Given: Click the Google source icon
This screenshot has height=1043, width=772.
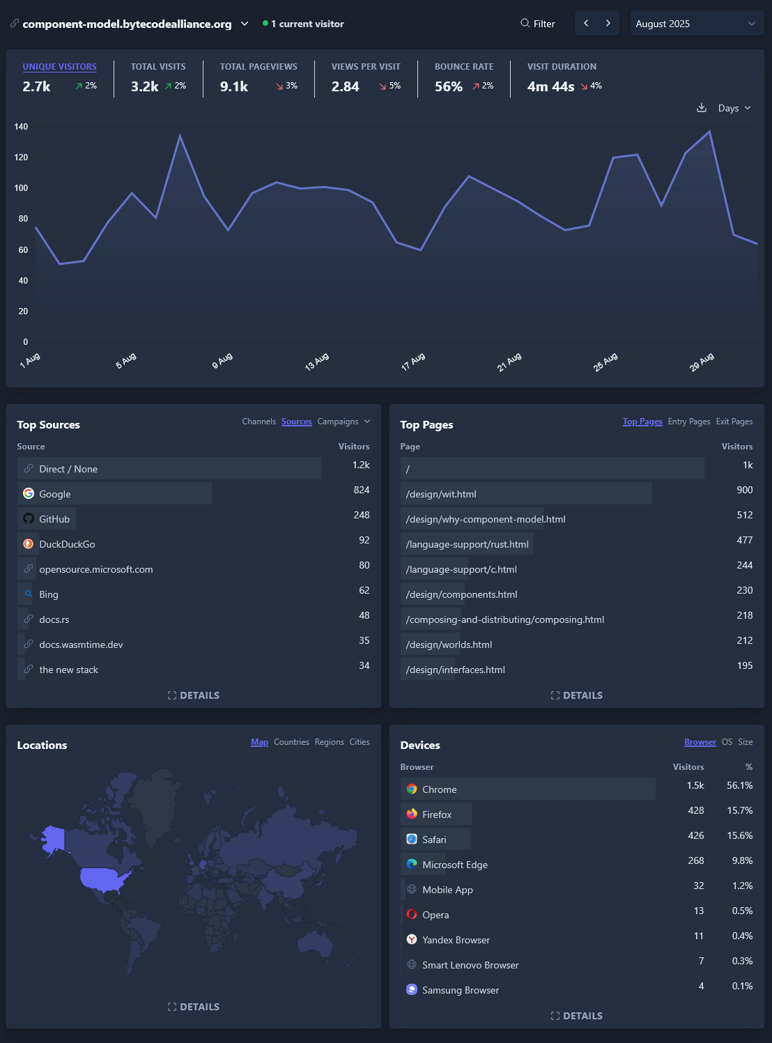Looking at the screenshot, I should coord(29,494).
